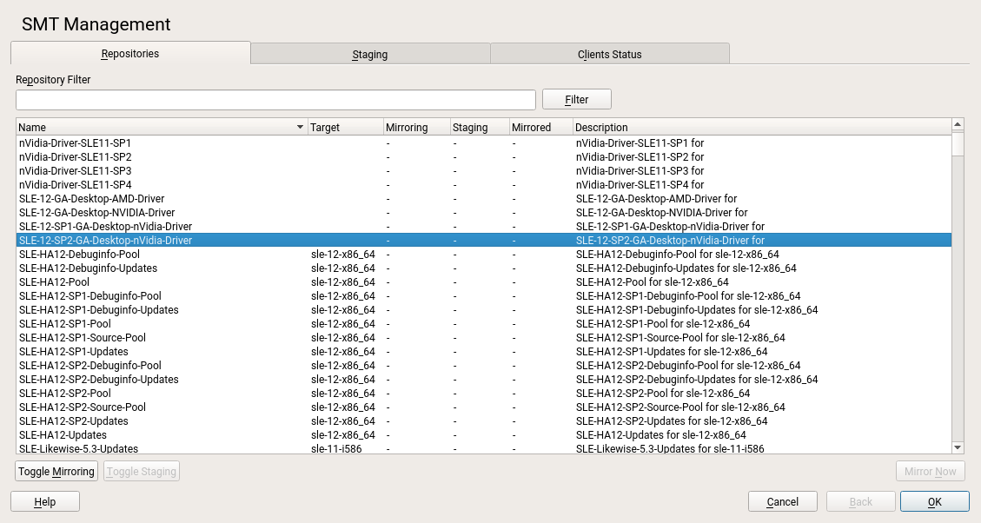Select the Repositories tab
981x523 pixels.
pyautogui.click(x=130, y=53)
